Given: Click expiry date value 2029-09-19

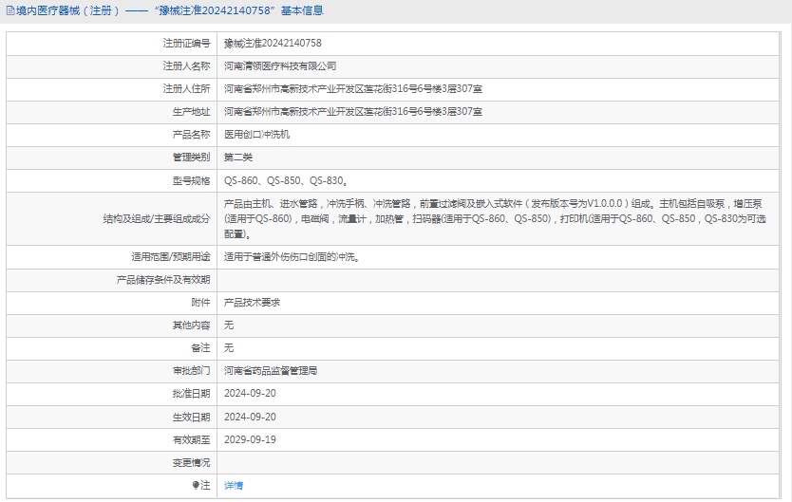Looking at the screenshot, I should click(250, 439).
